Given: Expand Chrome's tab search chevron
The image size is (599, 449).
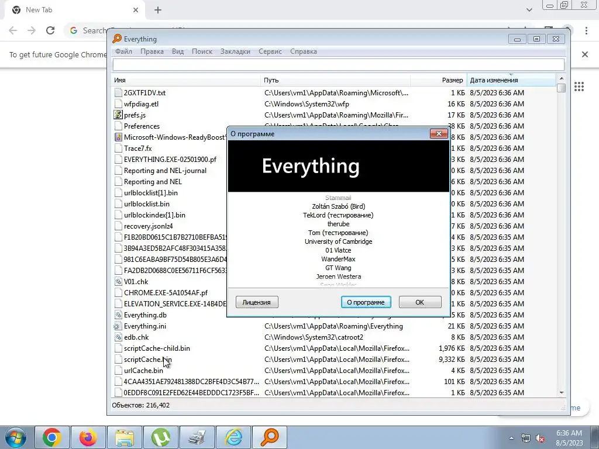Looking at the screenshot, I should [x=529, y=10].
